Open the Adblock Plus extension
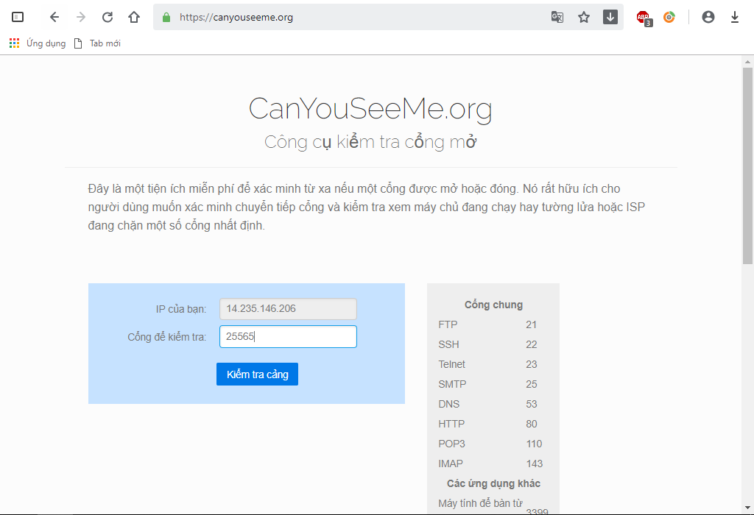Image resolution: width=754 pixels, height=515 pixels. (x=644, y=18)
